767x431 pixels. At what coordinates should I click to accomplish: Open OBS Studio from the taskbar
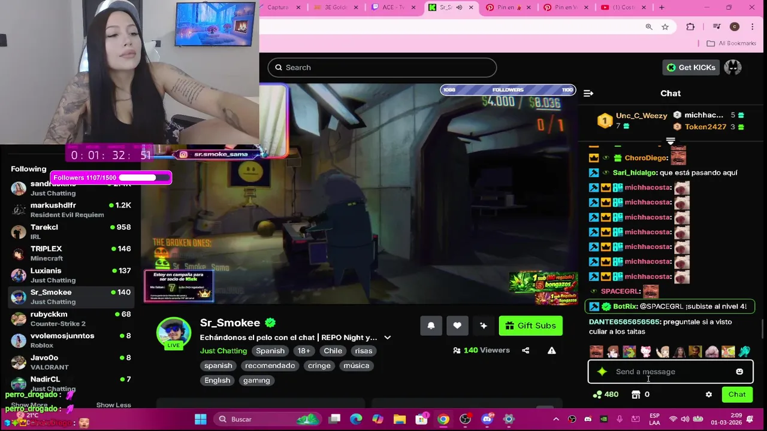466,419
